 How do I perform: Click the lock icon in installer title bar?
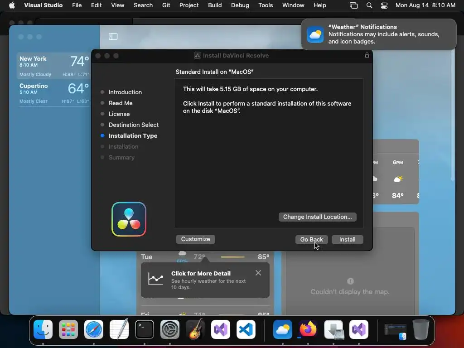pyautogui.click(x=367, y=55)
